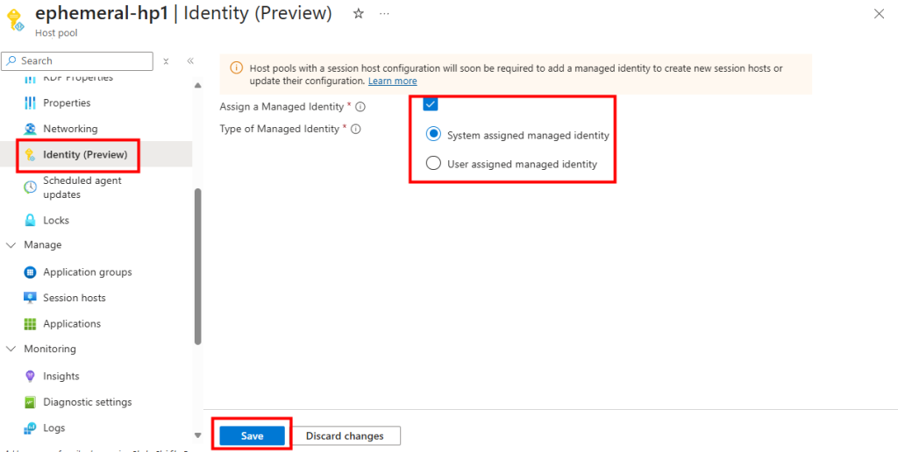Collapse the sidebar using double chevron
Screen dimensions: 898x452
[x=190, y=61]
